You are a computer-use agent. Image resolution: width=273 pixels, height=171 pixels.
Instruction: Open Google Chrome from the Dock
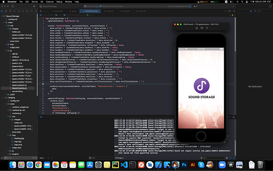[38, 165]
